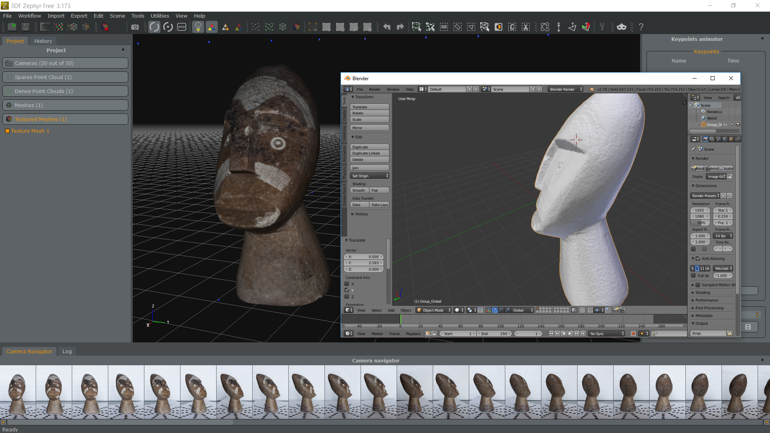This screenshot has width=770, height=433.
Task: Select Set Origin from Blender context menu
Action: 369,176
